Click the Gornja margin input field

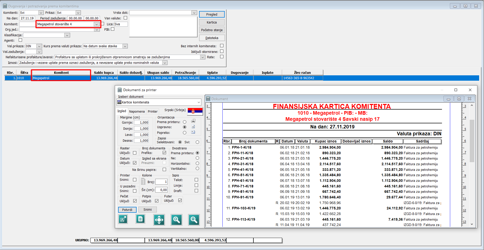pyautogui.click(x=141, y=123)
